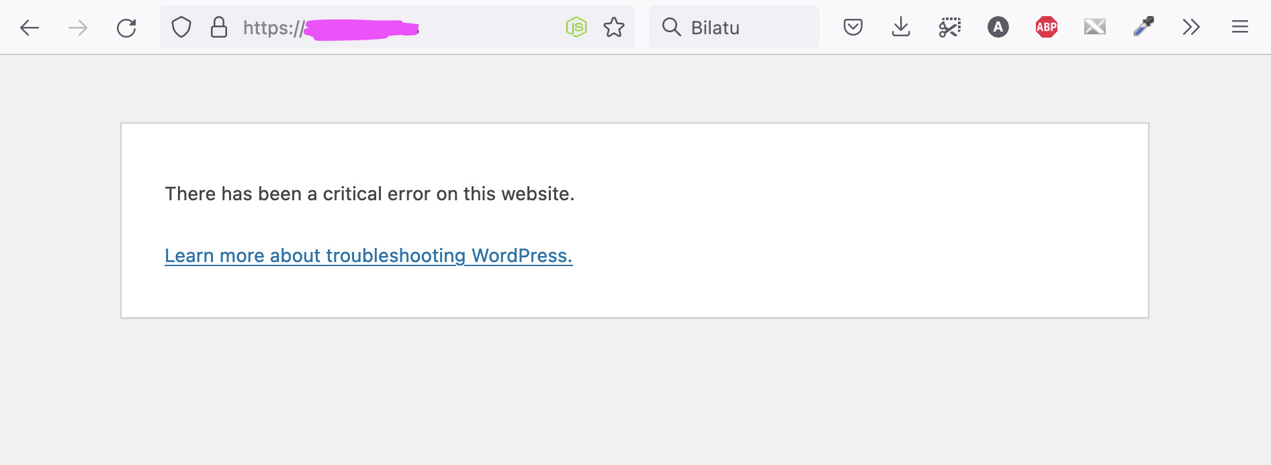Click the grey envelope extension icon

click(1095, 27)
